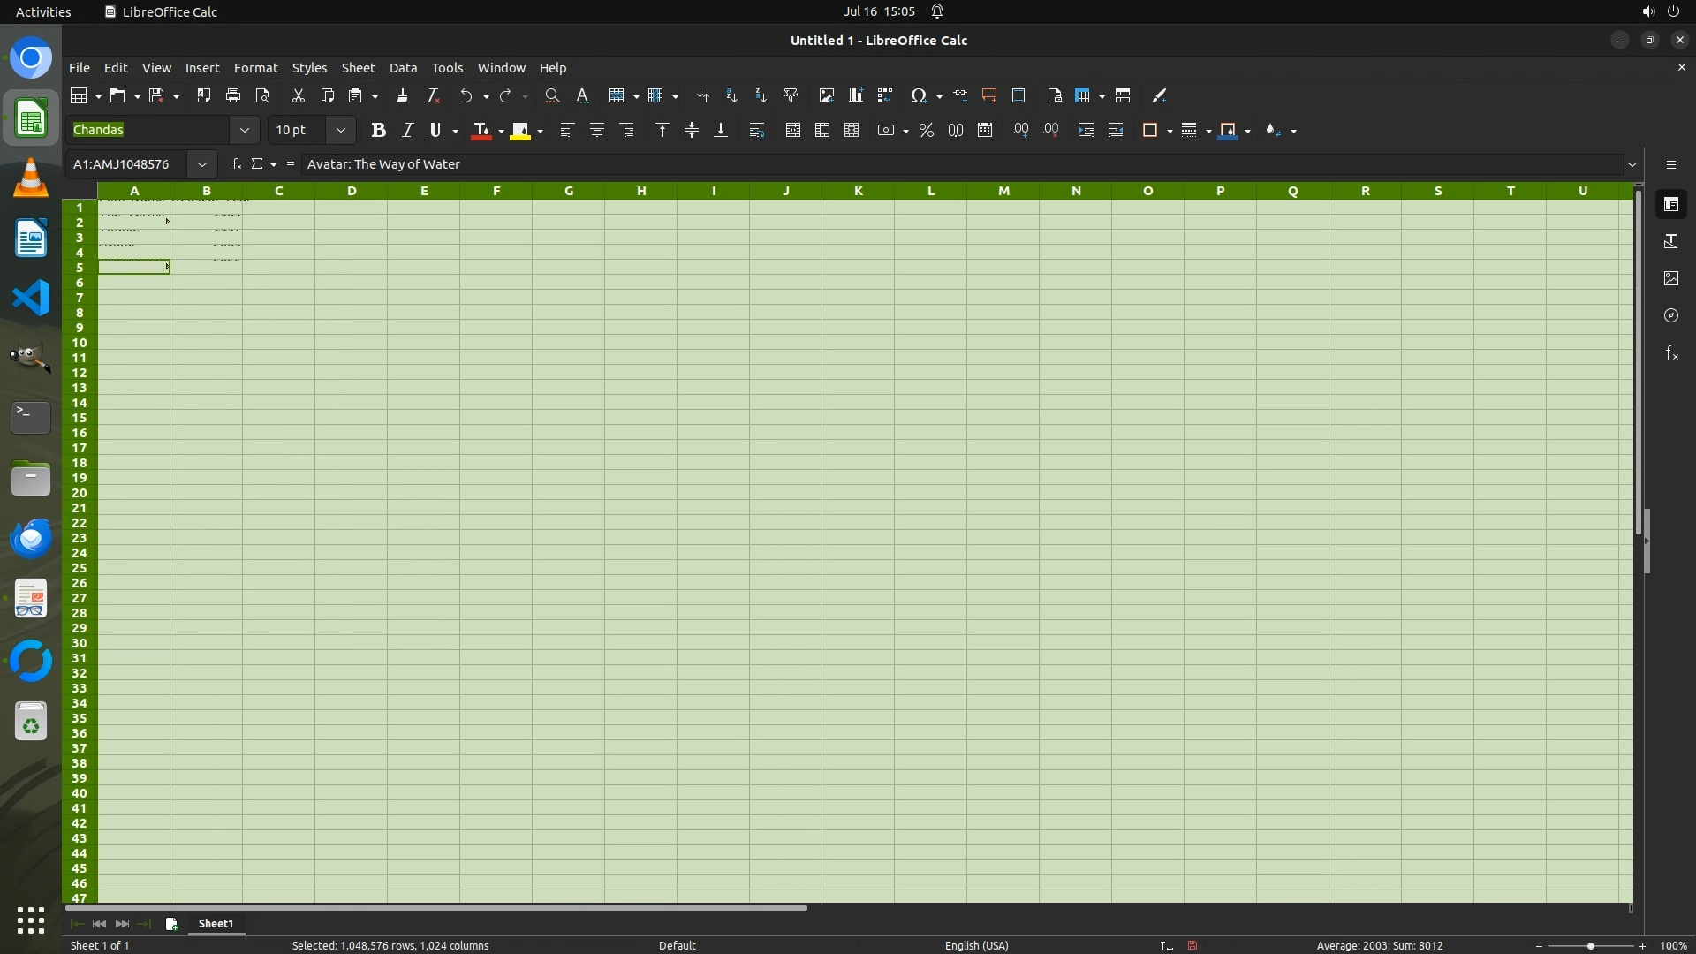This screenshot has width=1696, height=954.
Task: Toggle Wrap Text for cells
Action: point(756,130)
